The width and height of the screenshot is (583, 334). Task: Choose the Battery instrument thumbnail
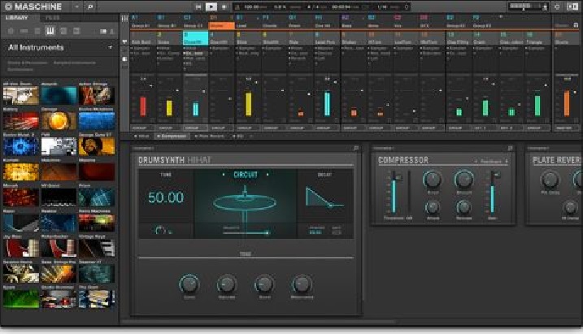click(21, 121)
